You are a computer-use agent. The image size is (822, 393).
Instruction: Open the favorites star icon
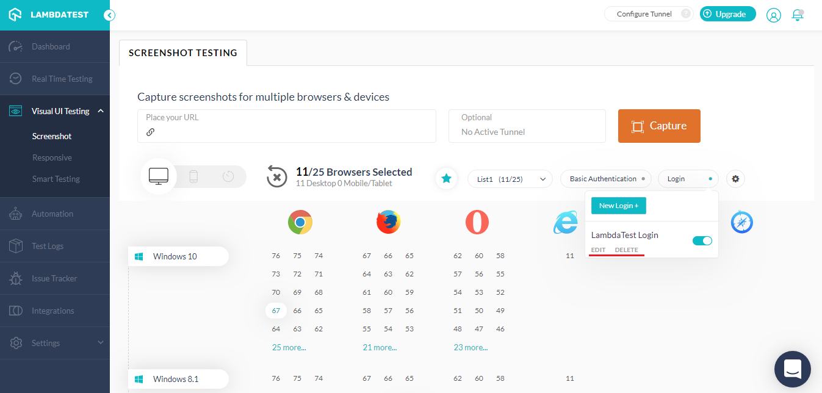pyautogui.click(x=446, y=178)
